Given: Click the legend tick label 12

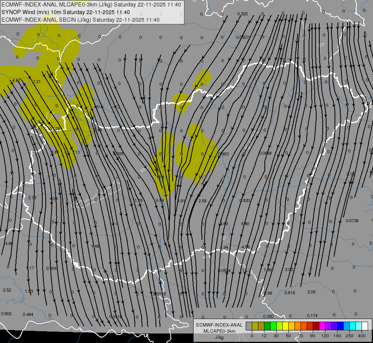Looking at the screenshot, I should 264,336.
